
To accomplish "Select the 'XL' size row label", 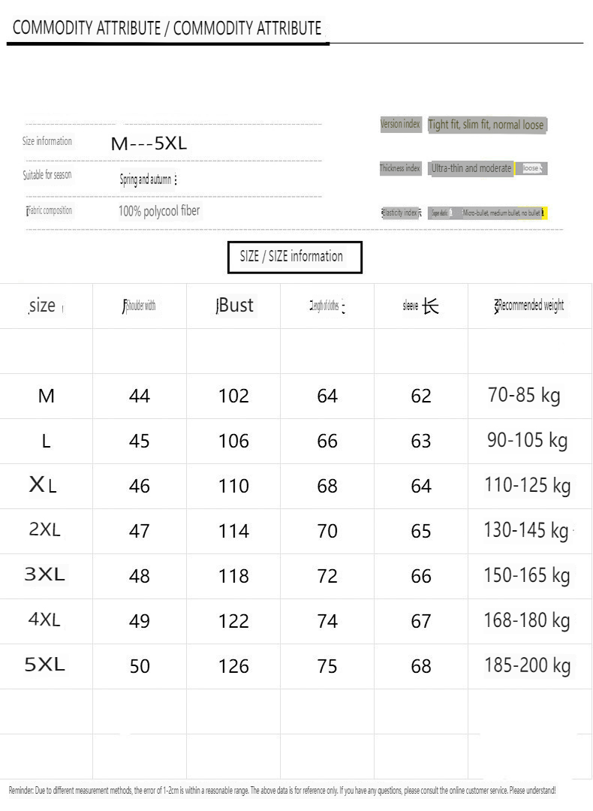I will [x=43, y=485].
